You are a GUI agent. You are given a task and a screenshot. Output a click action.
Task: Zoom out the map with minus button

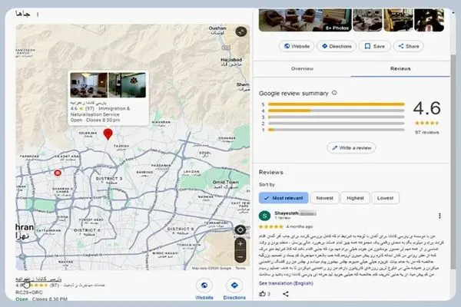click(x=240, y=257)
